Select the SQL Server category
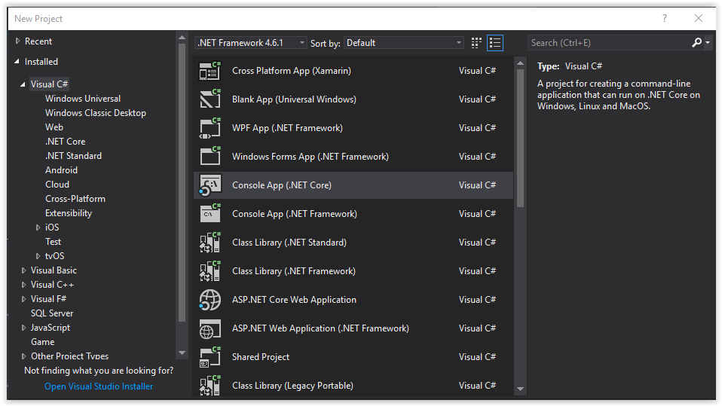Image resolution: width=722 pixels, height=406 pixels. [x=52, y=313]
